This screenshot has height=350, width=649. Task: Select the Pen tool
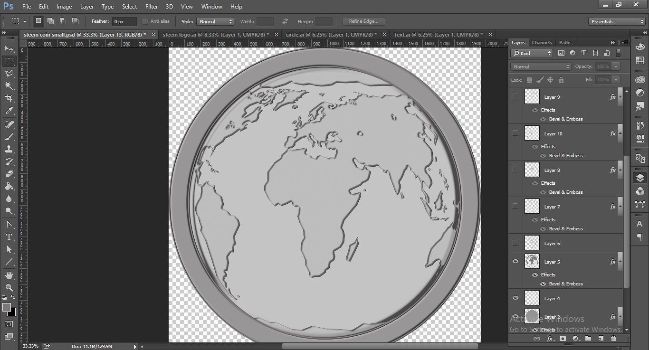(x=9, y=225)
